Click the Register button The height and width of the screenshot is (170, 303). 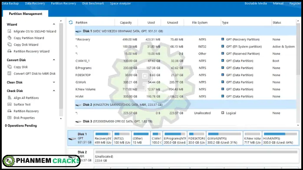point(295,3)
